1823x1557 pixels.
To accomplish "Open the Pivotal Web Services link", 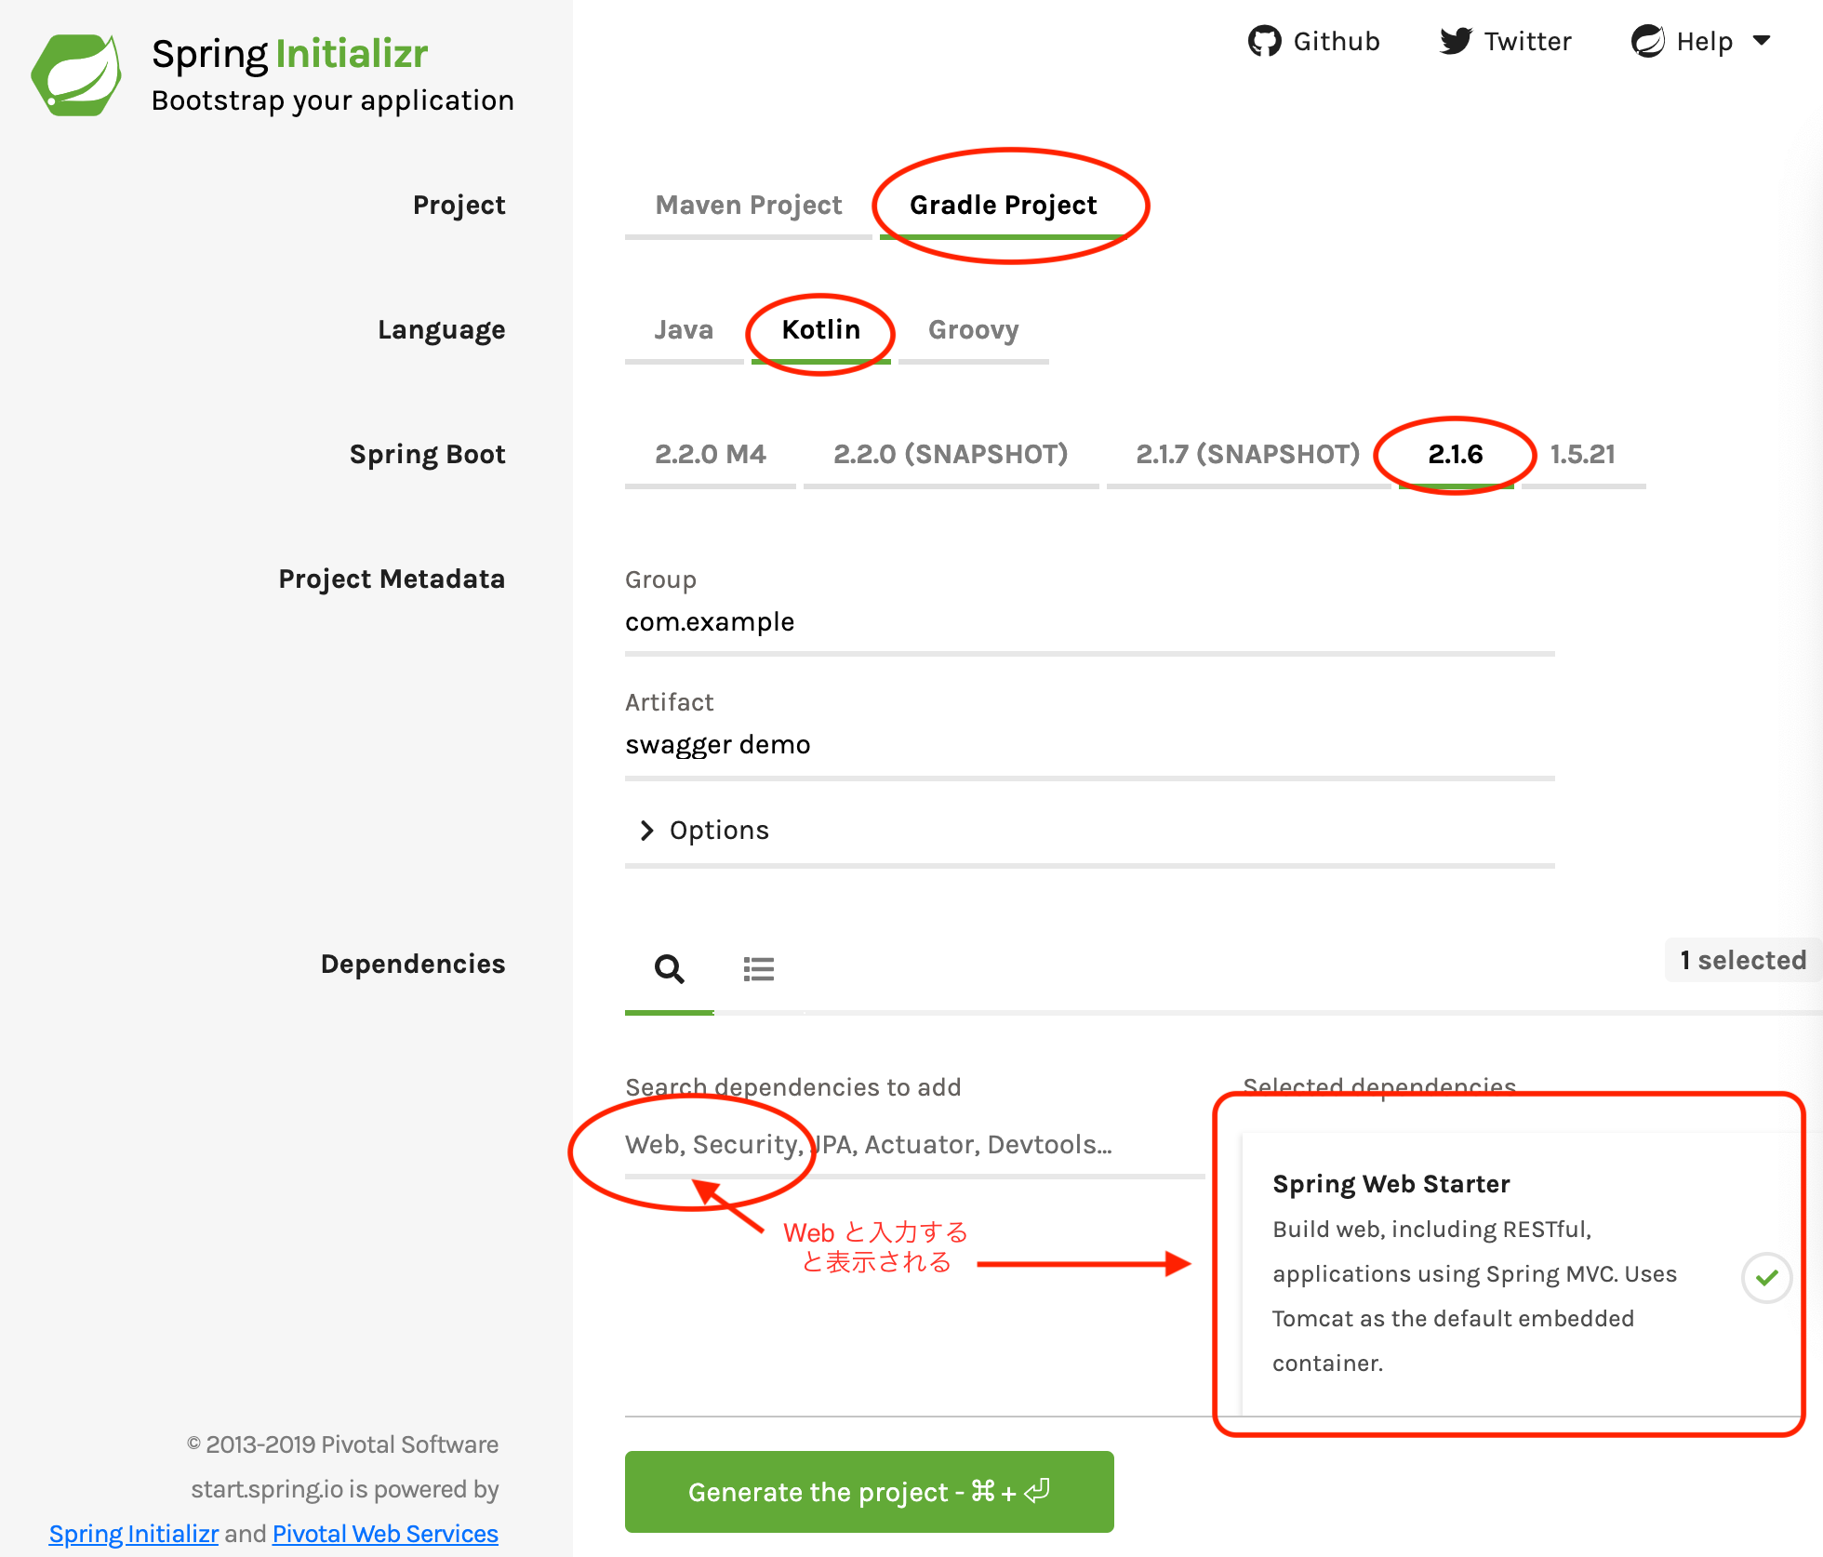I will click(x=385, y=1534).
